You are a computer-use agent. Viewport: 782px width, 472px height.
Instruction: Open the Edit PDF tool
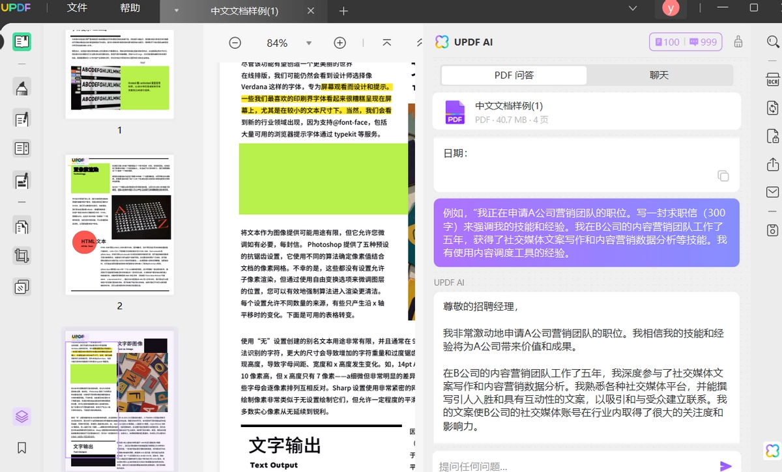[x=22, y=118]
